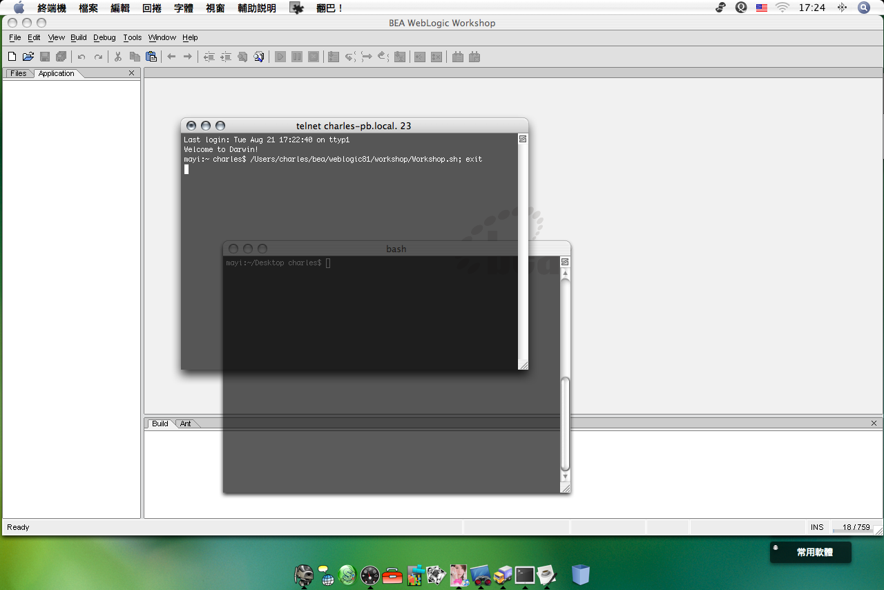
Task: Stop debugging with the Stop icon
Action: point(314,57)
